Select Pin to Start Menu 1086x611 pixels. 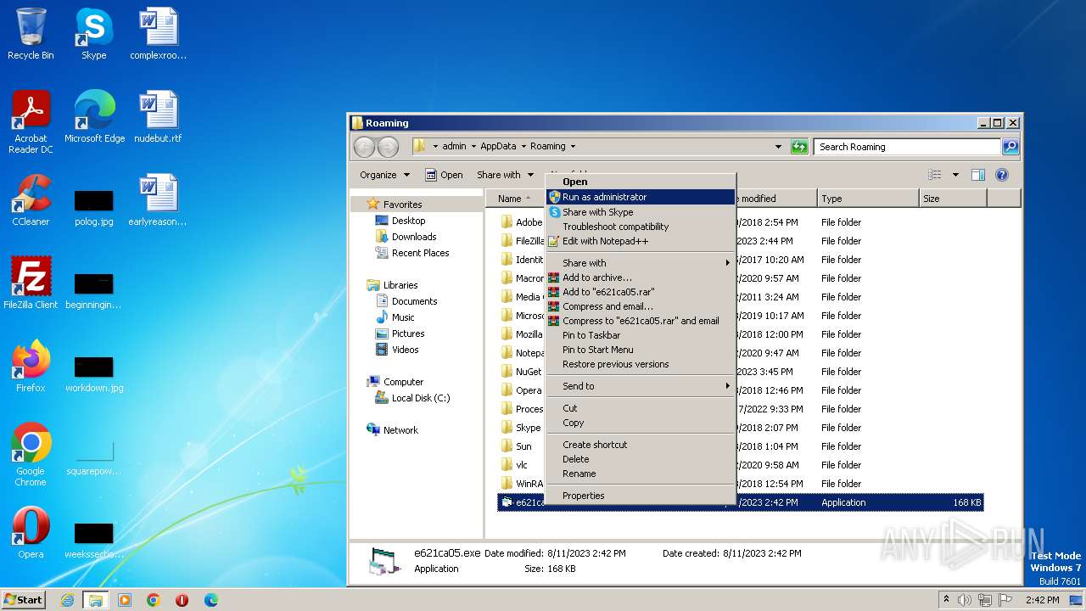coord(641,350)
